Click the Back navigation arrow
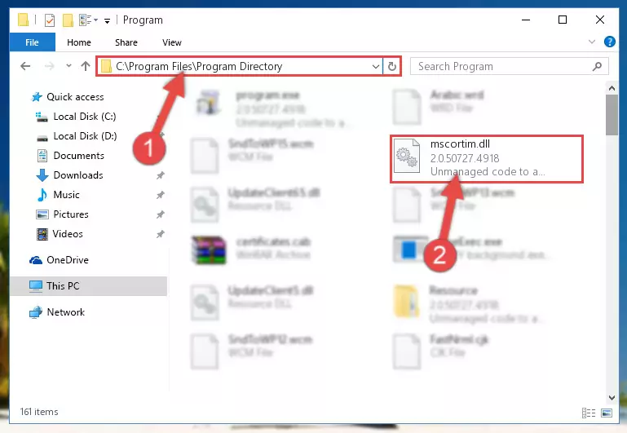Viewport: 627px width, 433px height. click(25, 66)
